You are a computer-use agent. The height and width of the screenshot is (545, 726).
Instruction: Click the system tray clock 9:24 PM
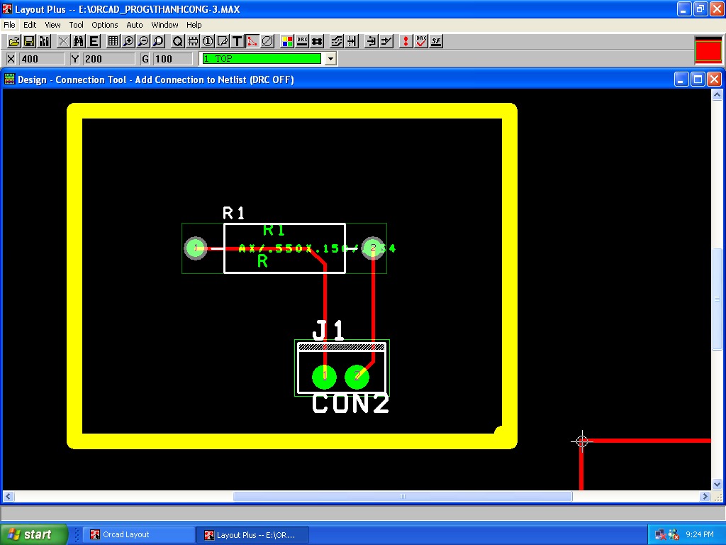pyautogui.click(x=700, y=534)
